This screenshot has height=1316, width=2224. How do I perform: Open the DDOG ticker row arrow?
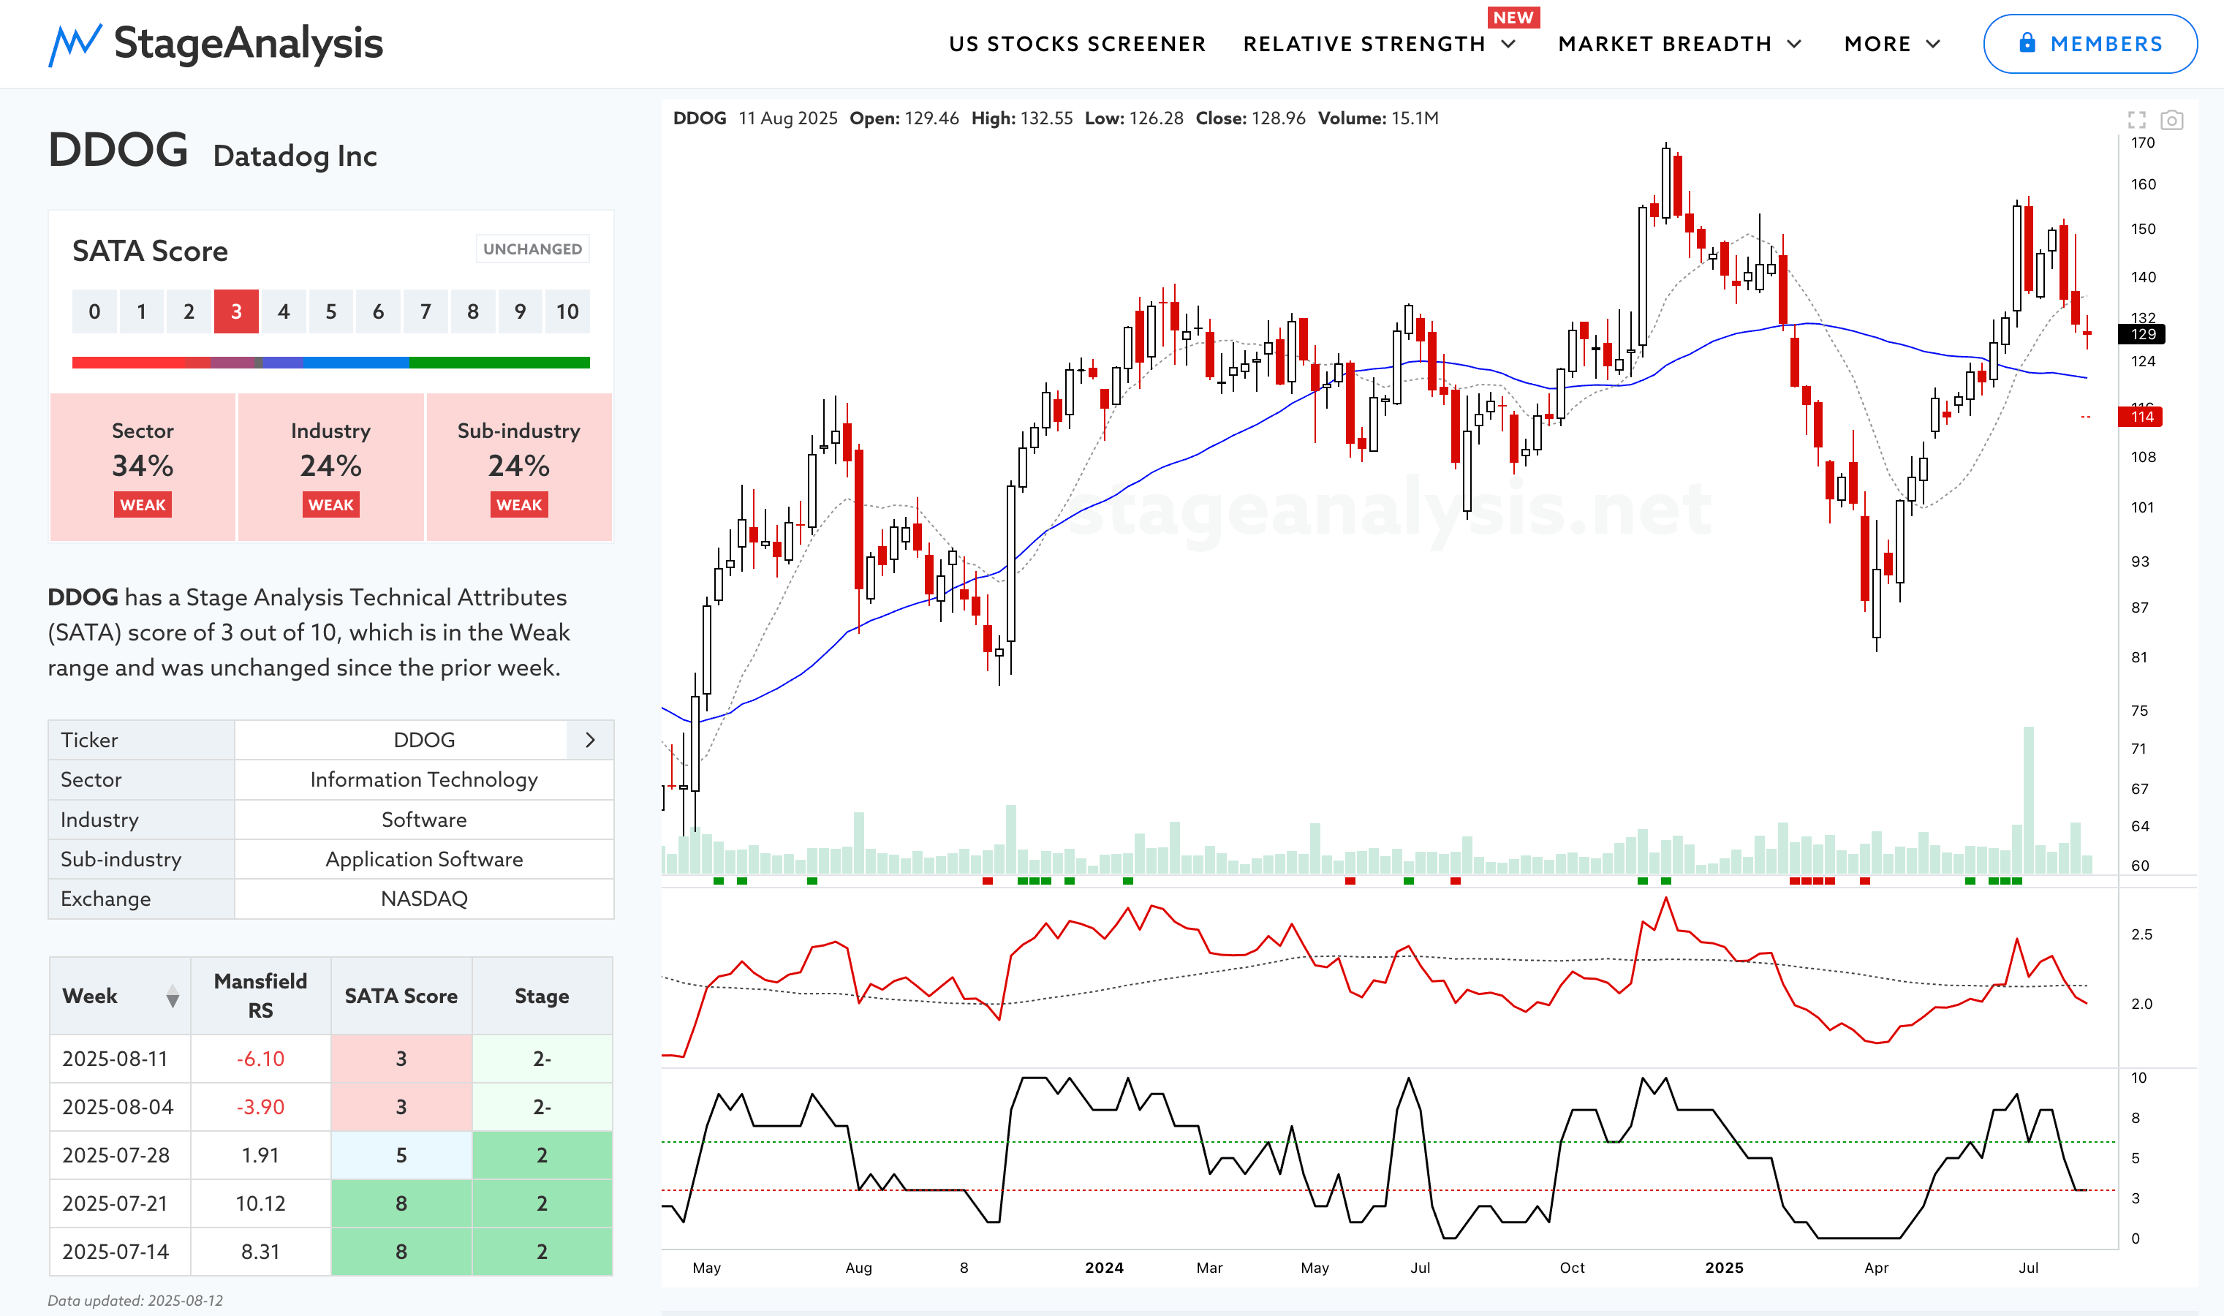(x=591, y=741)
